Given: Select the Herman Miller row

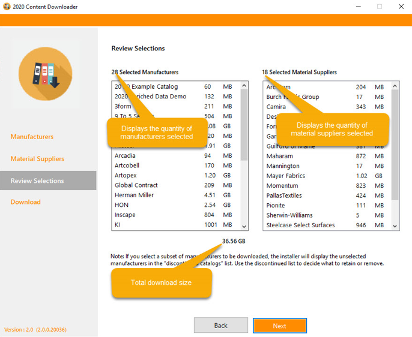Looking at the screenshot, I should [177, 195].
